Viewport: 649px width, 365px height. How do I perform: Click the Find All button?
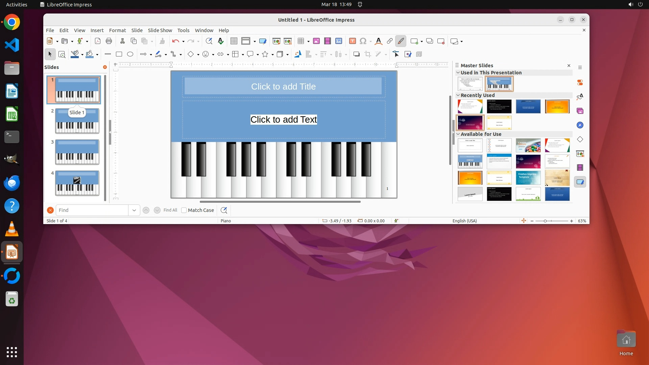coord(170,210)
